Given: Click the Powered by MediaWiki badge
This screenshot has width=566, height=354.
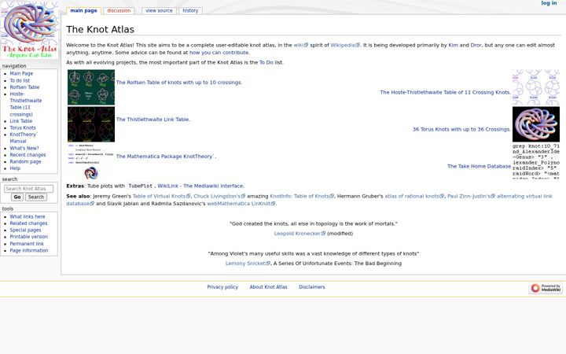Looking at the screenshot, I should 546,288.
